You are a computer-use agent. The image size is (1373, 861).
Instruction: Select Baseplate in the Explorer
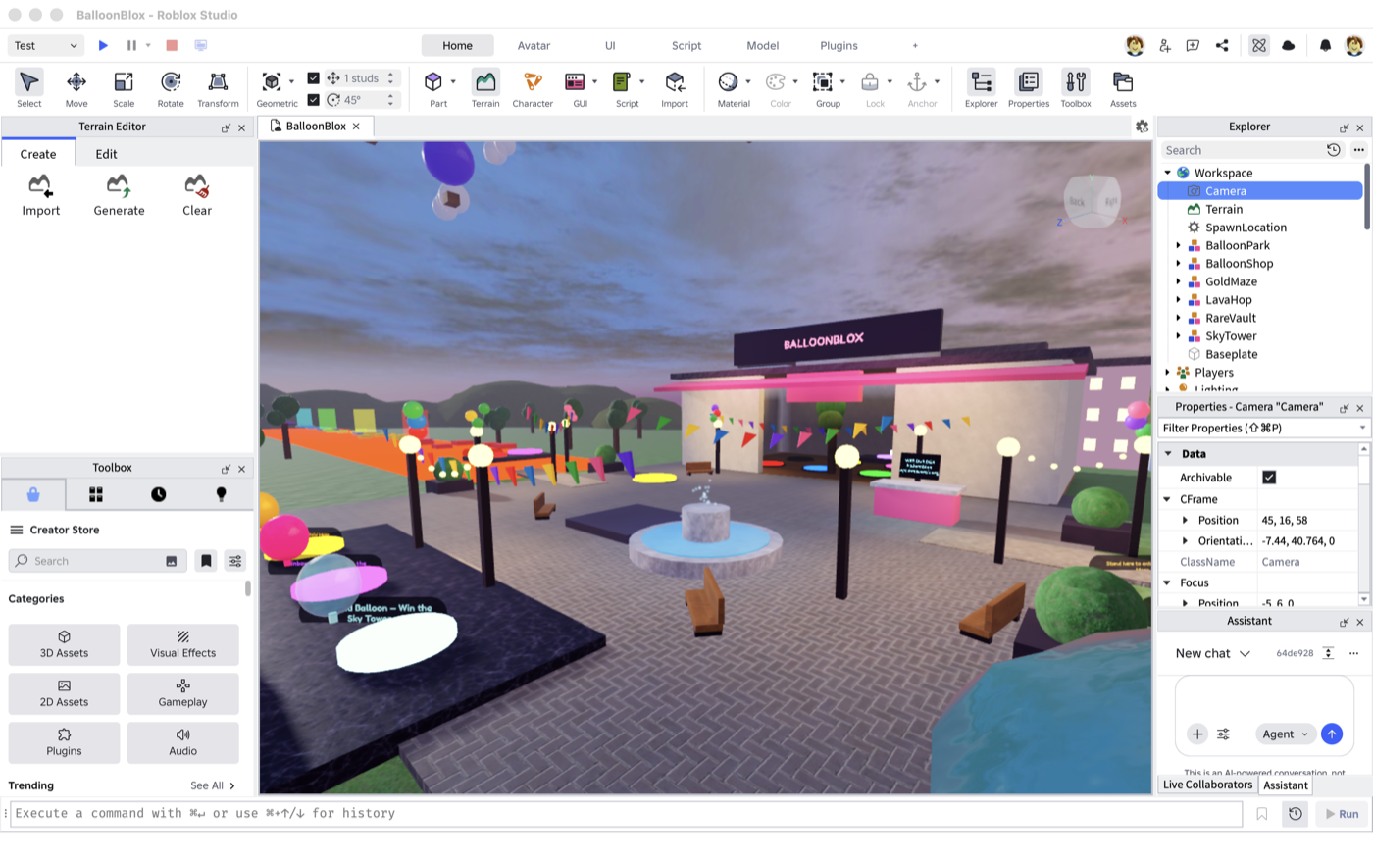pyautogui.click(x=1231, y=355)
